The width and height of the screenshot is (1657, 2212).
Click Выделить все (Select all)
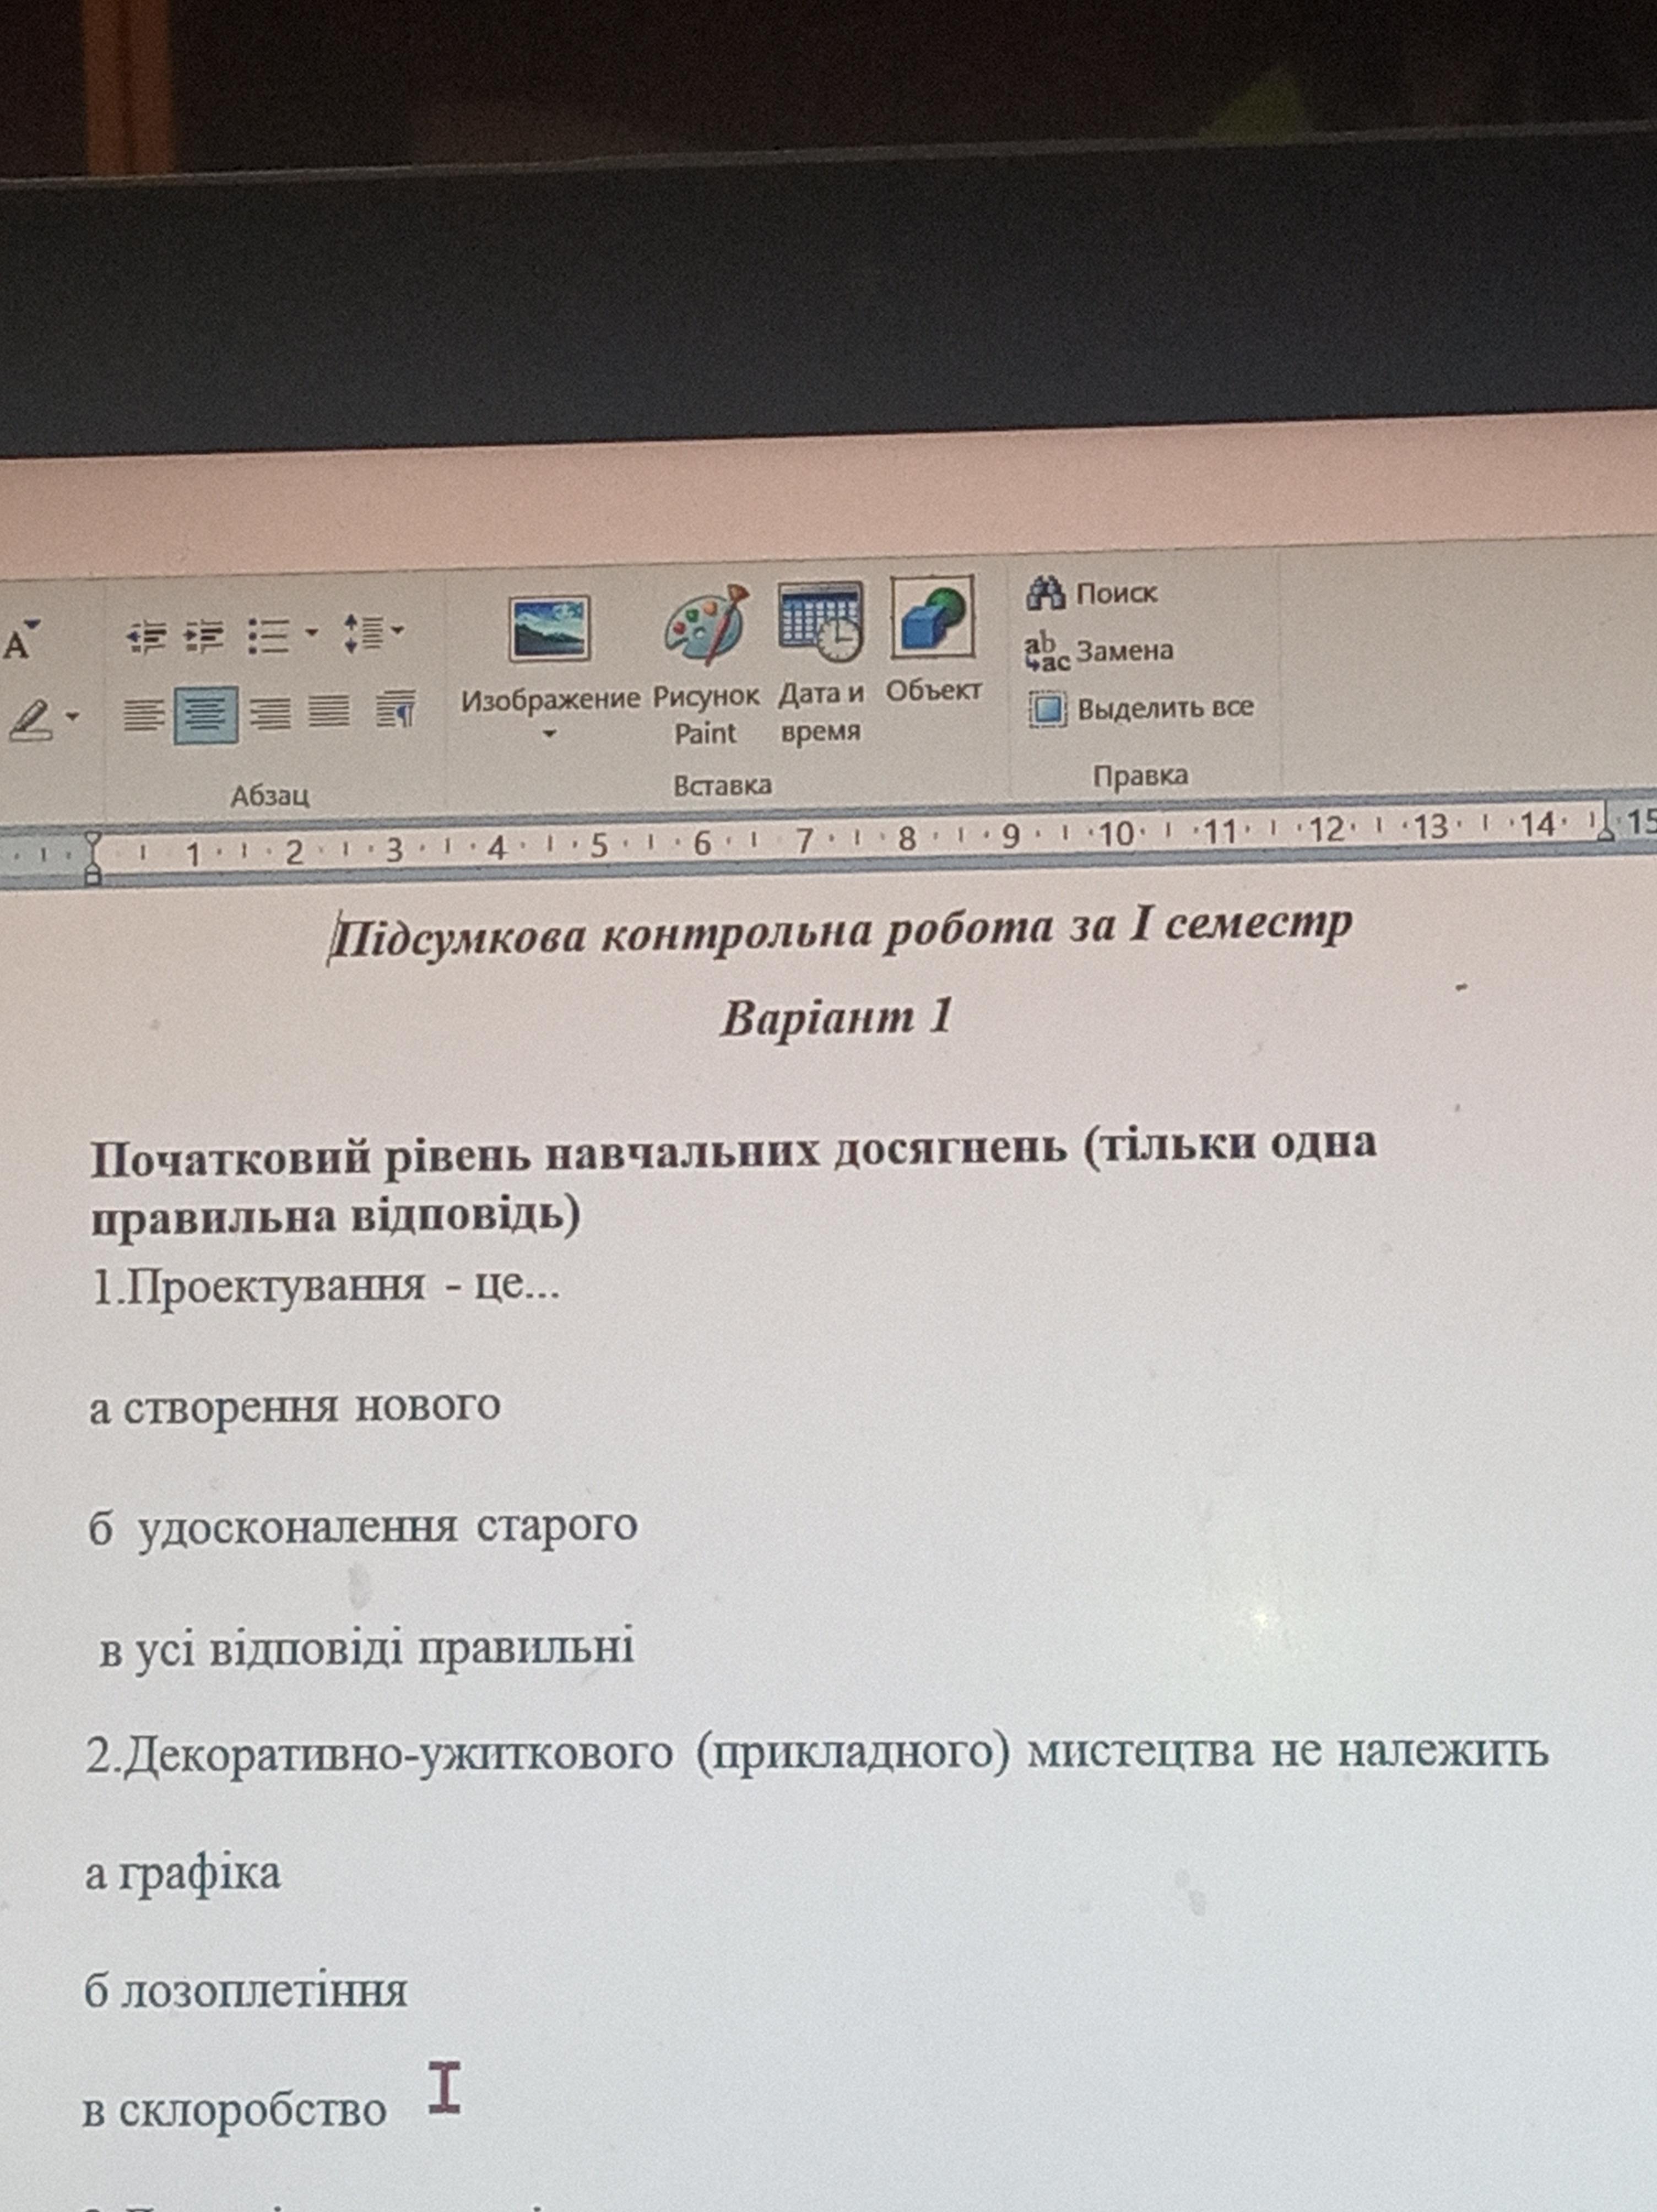pyautogui.click(x=1141, y=709)
